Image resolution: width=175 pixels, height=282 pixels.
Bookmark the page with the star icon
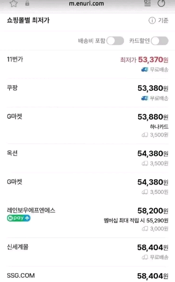(13, 3)
